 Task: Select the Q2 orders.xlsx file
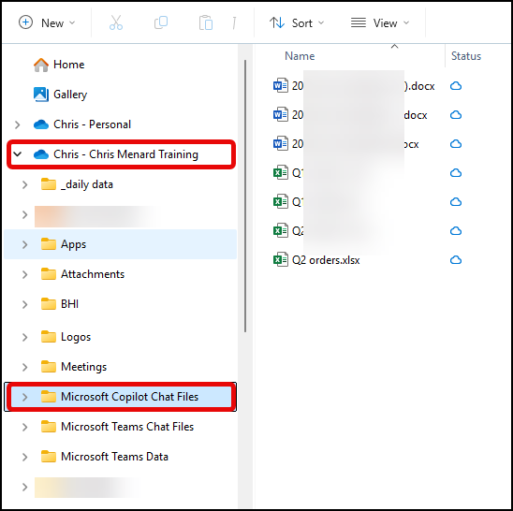[326, 260]
